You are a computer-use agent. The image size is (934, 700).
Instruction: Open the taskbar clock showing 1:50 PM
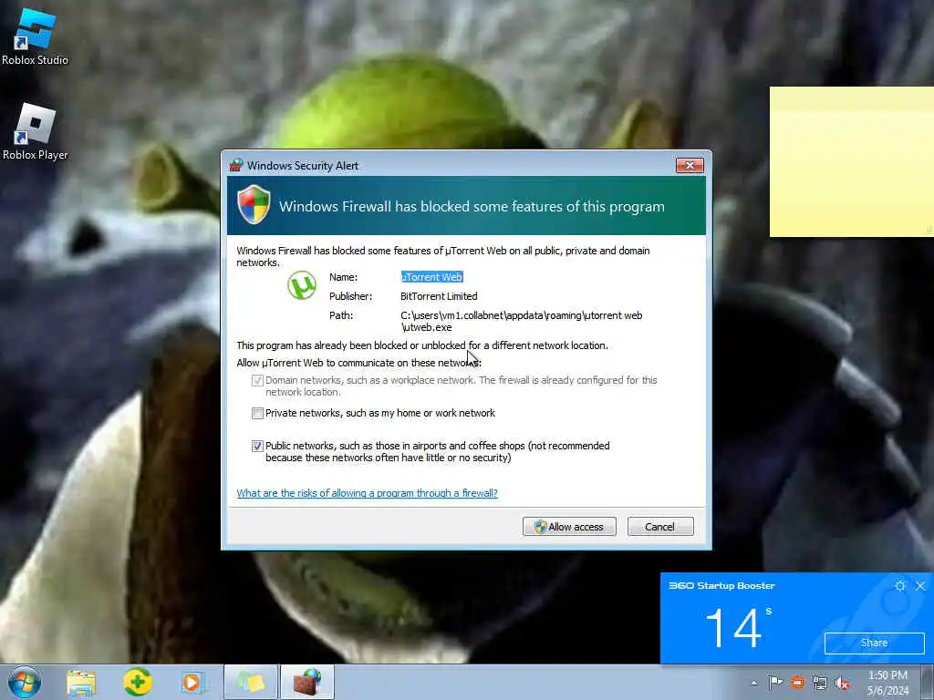click(887, 683)
